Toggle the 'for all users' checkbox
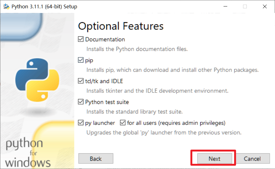The width and height of the screenshot is (275, 169). click(123, 123)
